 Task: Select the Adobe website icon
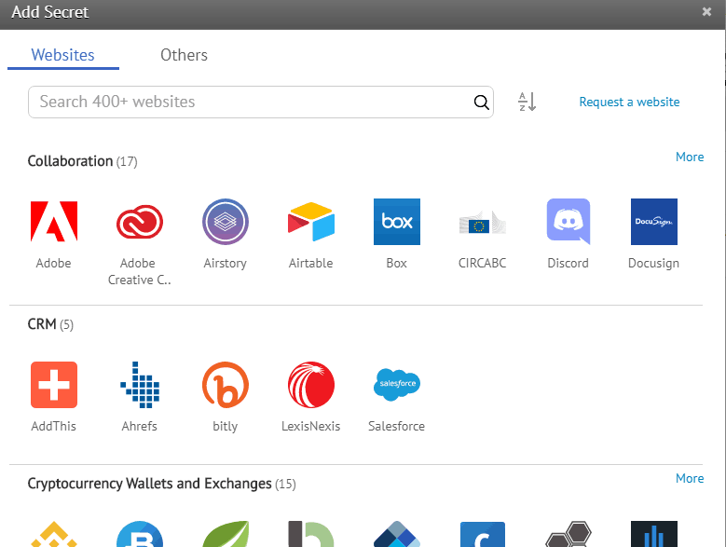(x=54, y=222)
